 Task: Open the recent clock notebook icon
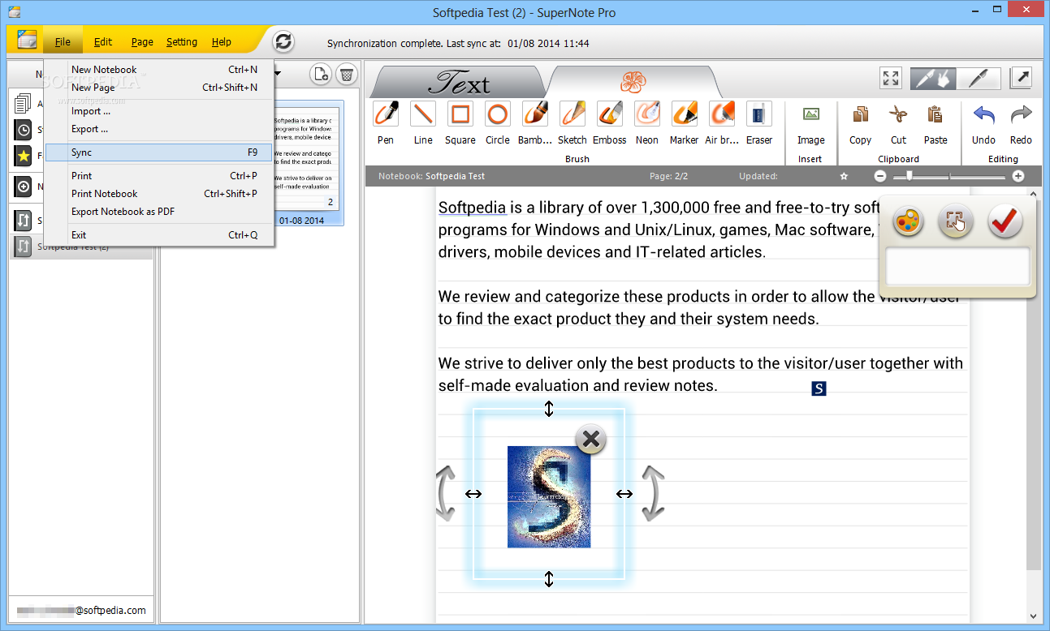(24, 130)
